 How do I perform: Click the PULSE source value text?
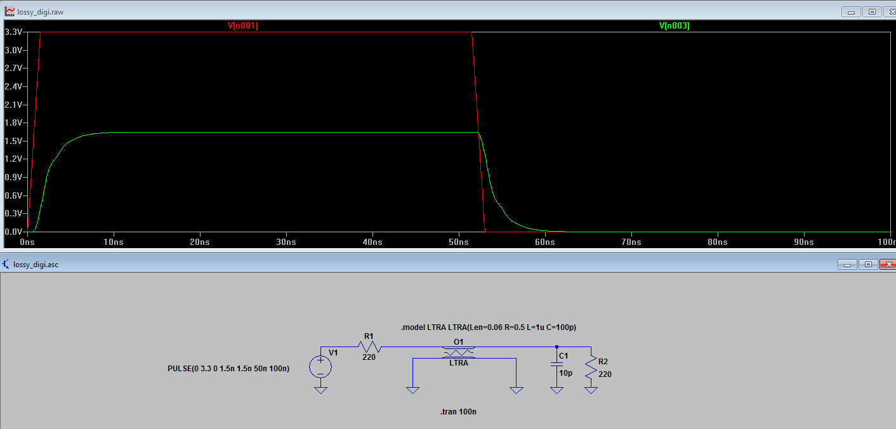[x=228, y=369]
